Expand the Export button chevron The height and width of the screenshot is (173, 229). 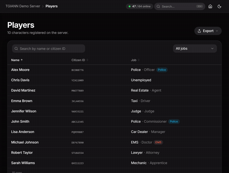pyautogui.click(x=217, y=31)
